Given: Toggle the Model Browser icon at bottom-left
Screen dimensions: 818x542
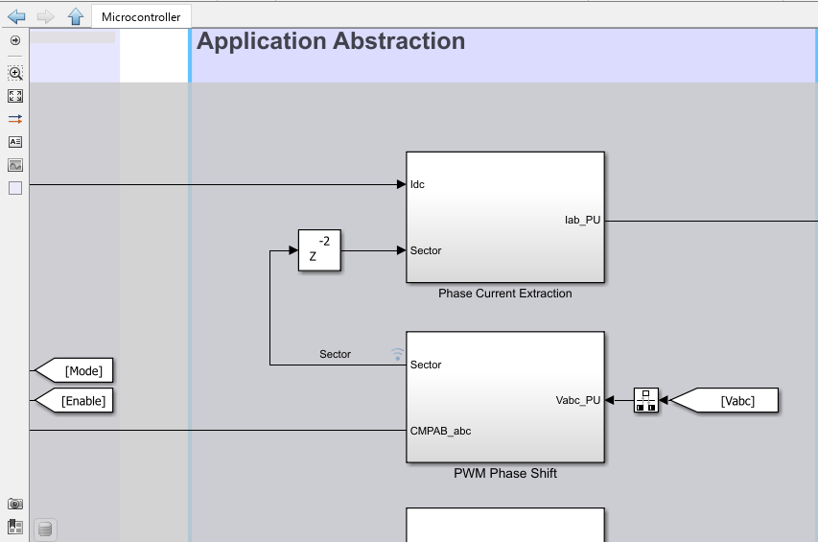Looking at the screenshot, I should tap(14, 526).
